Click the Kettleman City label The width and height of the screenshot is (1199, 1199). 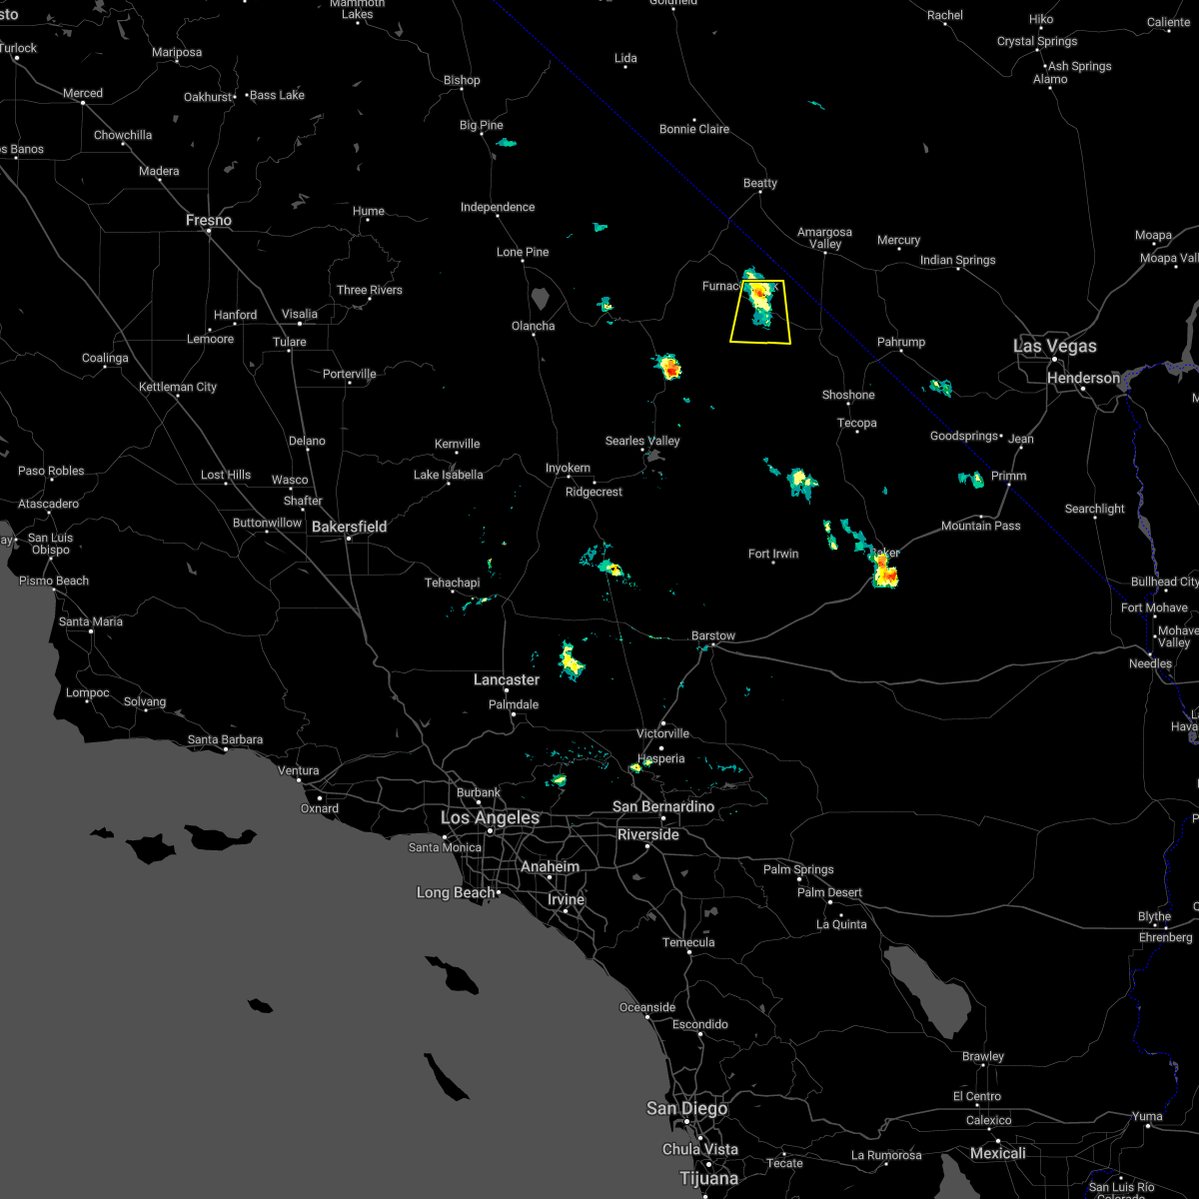click(178, 387)
